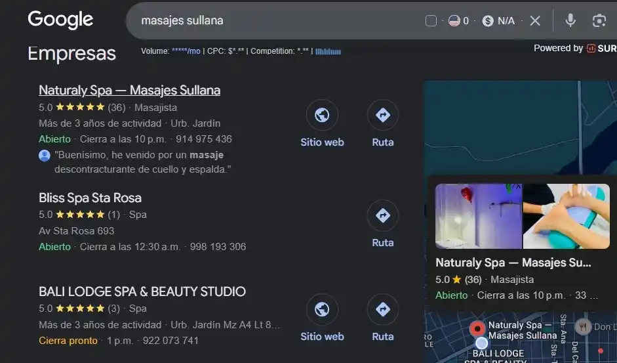The image size is (617, 363).
Task: Click the Sitio web globe icon for Naturaly Spa
Action: (x=323, y=115)
